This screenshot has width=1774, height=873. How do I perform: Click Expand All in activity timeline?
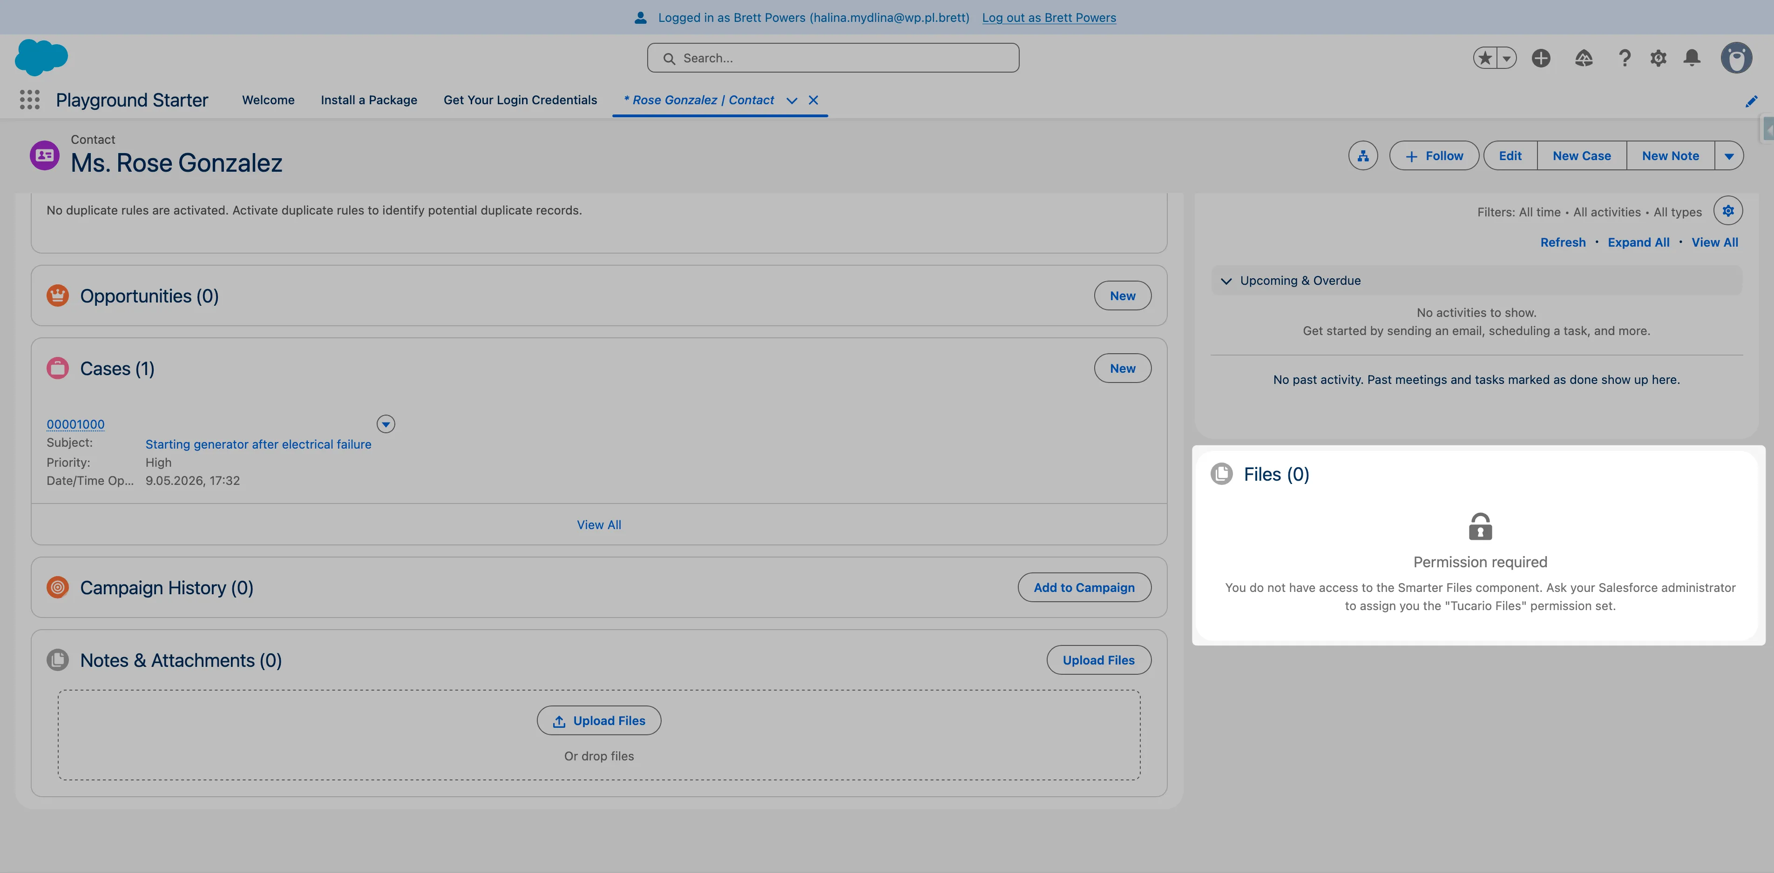[x=1639, y=242]
